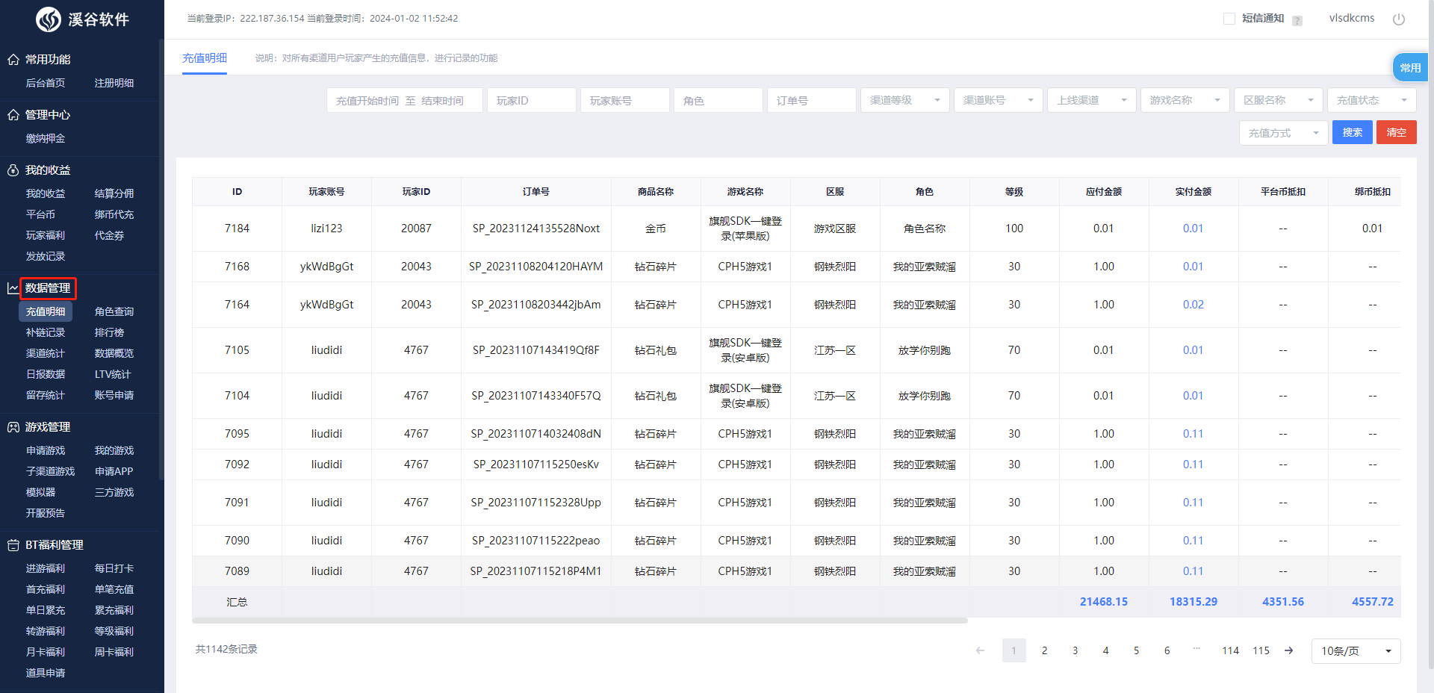This screenshot has height=693, width=1434.
Task: Open 渠道统计 in the sidebar
Action: pyautogui.click(x=46, y=354)
